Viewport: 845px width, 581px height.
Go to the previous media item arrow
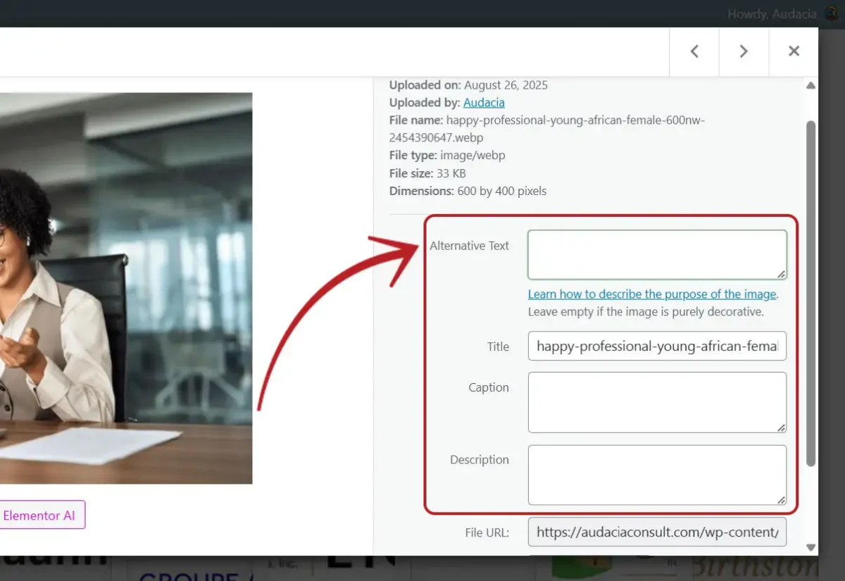[x=694, y=51]
